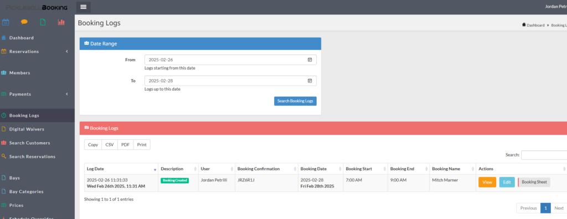Click the From date input field
The height and width of the screenshot is (219, 567).
230,60
